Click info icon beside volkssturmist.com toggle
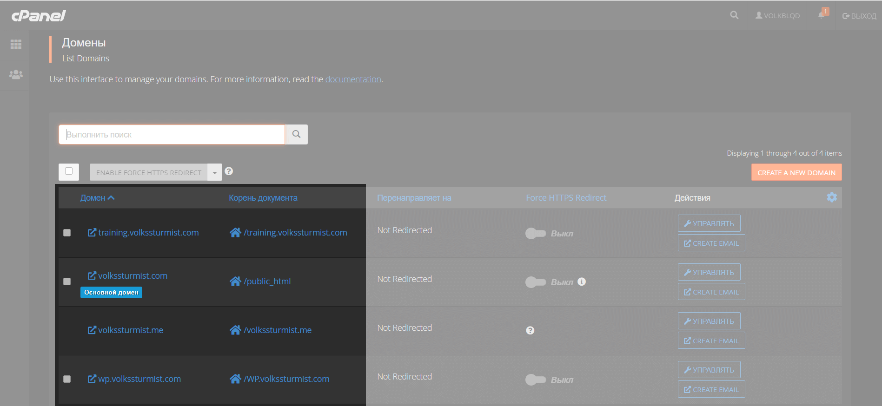The width and height of the screenshot is (882, 406). (x=582, y=282)
